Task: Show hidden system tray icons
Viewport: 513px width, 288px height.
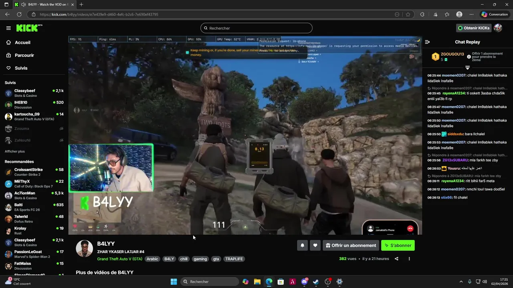Action: point(461,282)
